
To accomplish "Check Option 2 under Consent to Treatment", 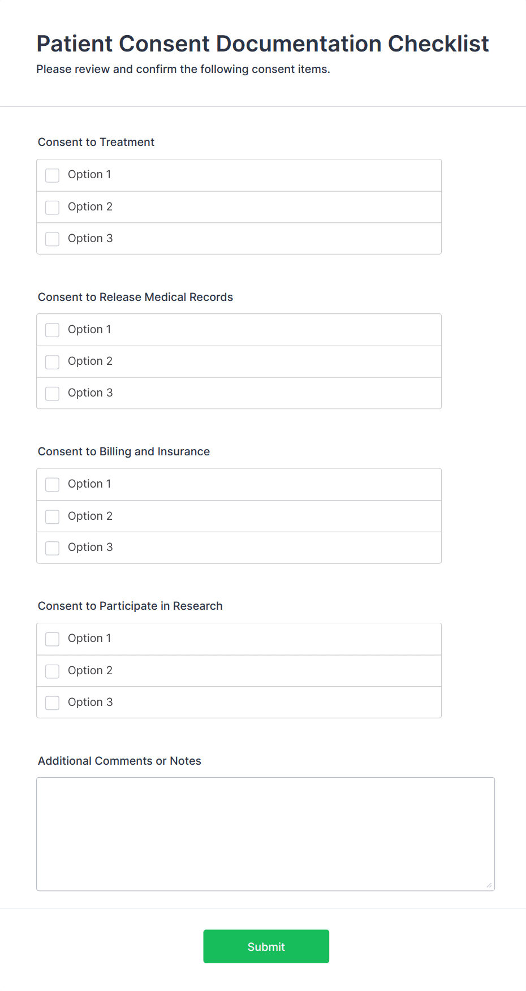I will [52, 207].
